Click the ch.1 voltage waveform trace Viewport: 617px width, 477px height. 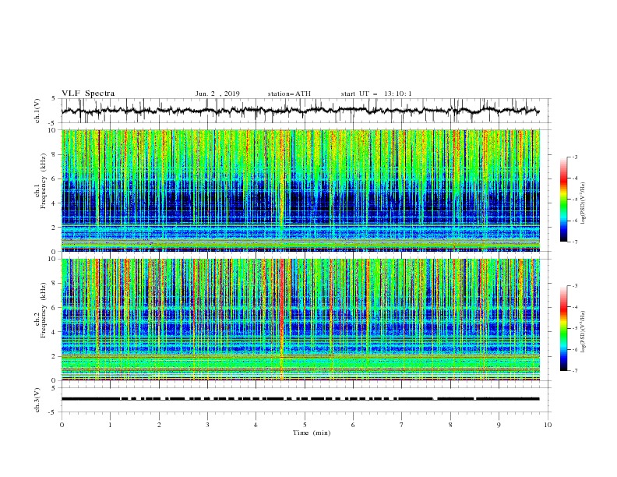[x=300, y=111]
